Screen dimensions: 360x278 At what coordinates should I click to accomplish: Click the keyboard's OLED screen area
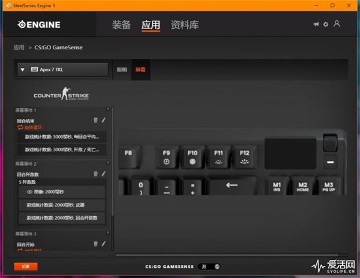pyautogui.click(x=290, y=154)
